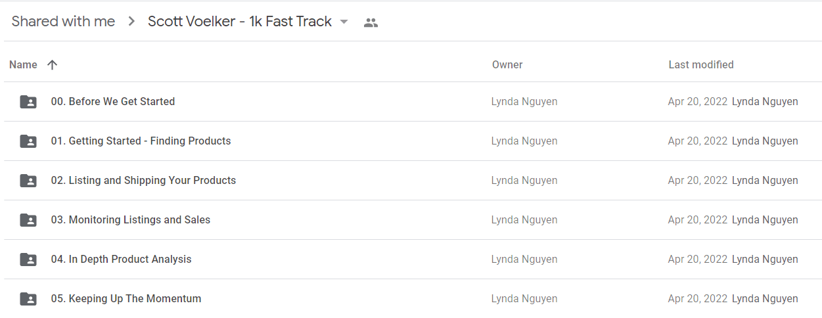Click the Last modified column header
822x318 pixels.
(701, 64)
